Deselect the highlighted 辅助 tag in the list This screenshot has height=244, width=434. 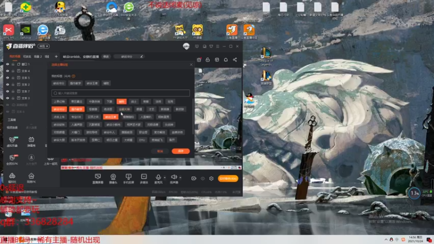click(x=121, y=101)
